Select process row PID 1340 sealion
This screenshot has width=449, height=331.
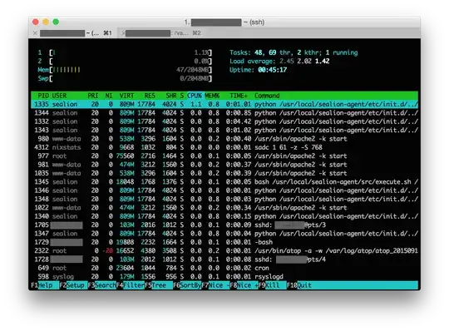click(x=224, y=216)
